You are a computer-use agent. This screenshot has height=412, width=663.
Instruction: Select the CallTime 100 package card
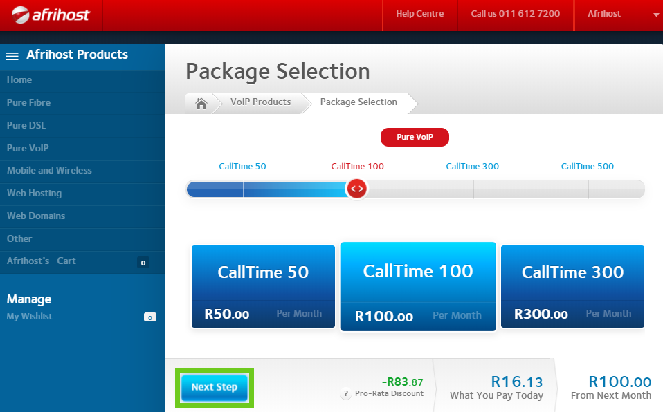[418, 286]
